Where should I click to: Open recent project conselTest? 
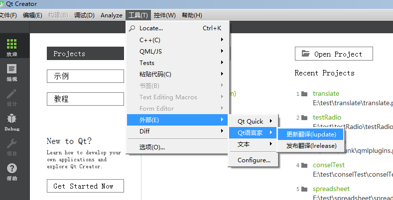[329, 165]
